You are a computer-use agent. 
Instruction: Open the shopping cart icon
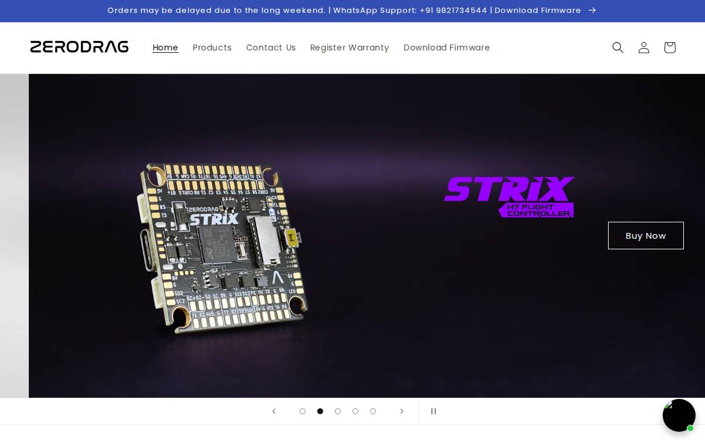[x=670, y=48]
